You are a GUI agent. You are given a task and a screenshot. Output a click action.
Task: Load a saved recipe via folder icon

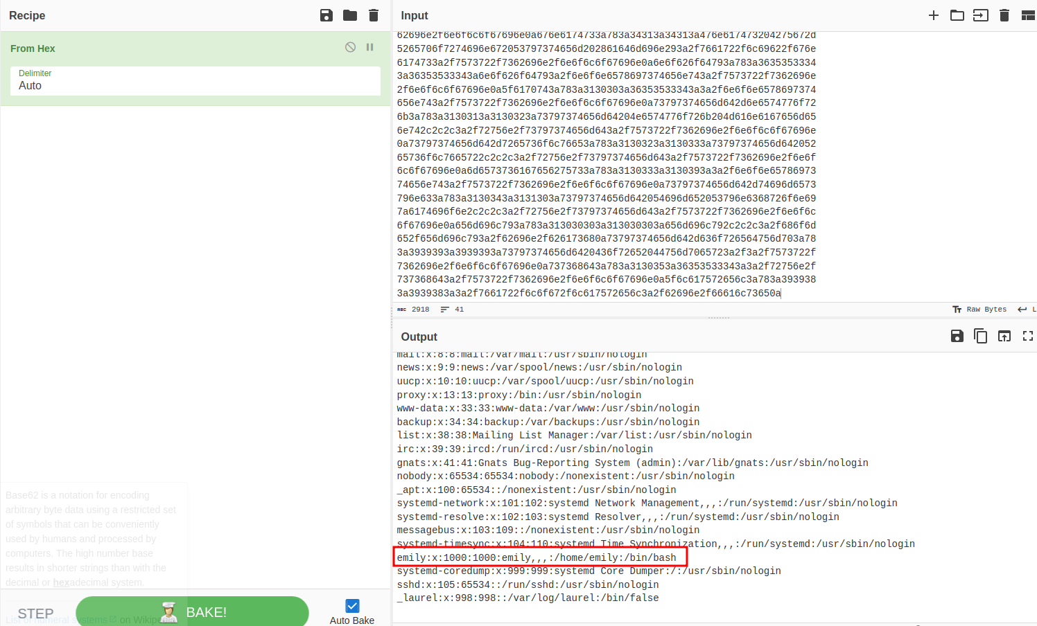[x=350, y=15]
